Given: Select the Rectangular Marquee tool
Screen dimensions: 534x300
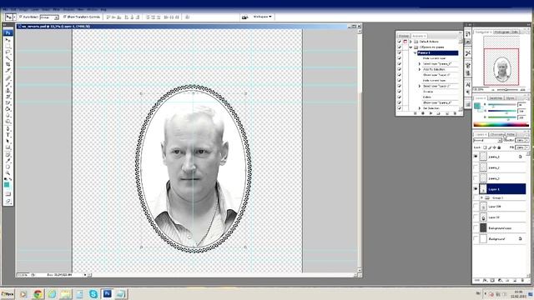Looking at the screenshot, I should (x=8, y=46).
